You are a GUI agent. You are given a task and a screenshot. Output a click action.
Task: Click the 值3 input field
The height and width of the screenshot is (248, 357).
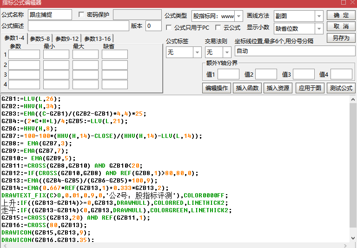pyautogui.click(x=304, y=74)
